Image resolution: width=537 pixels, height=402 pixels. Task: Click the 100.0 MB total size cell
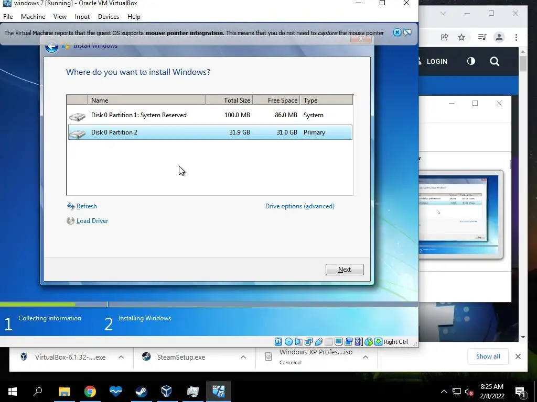[x=237, y=115]
